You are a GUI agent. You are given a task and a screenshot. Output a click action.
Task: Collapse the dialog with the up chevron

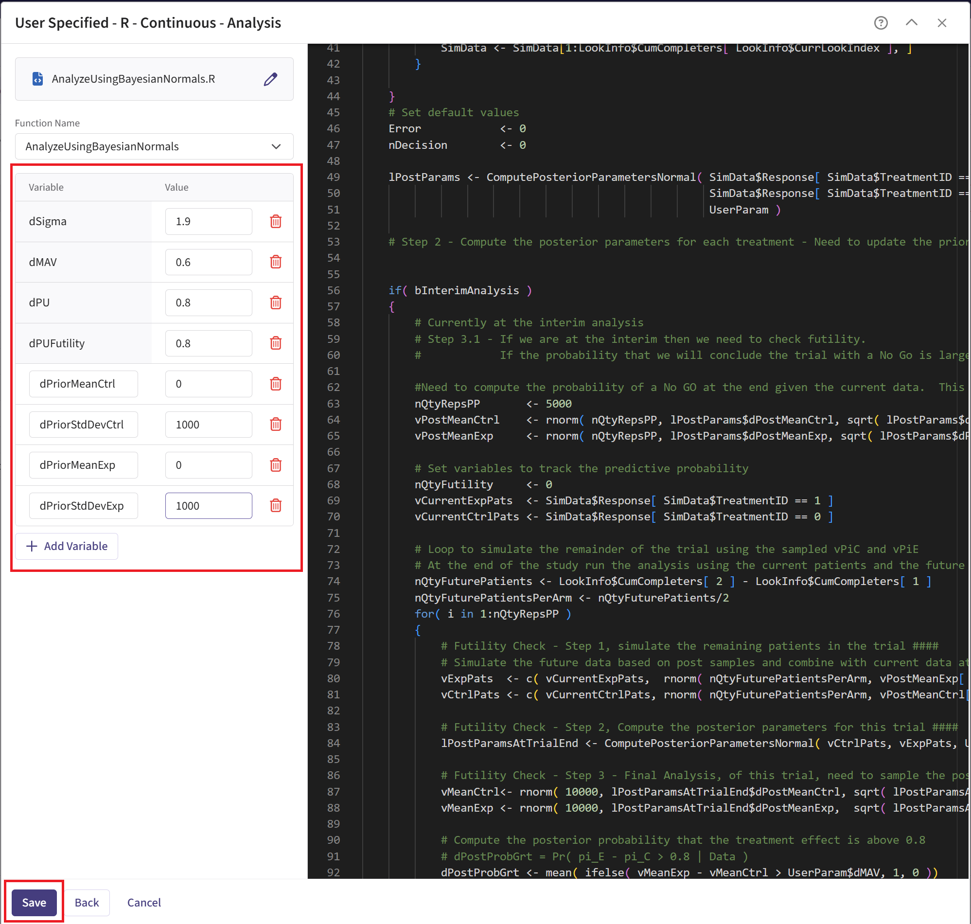pos(911,23)
